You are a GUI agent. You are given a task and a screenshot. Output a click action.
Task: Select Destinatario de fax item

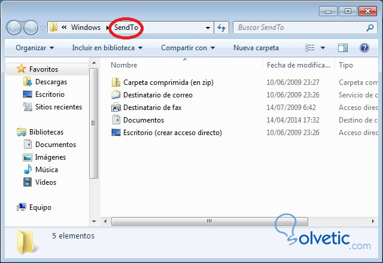tap(153, 108)
